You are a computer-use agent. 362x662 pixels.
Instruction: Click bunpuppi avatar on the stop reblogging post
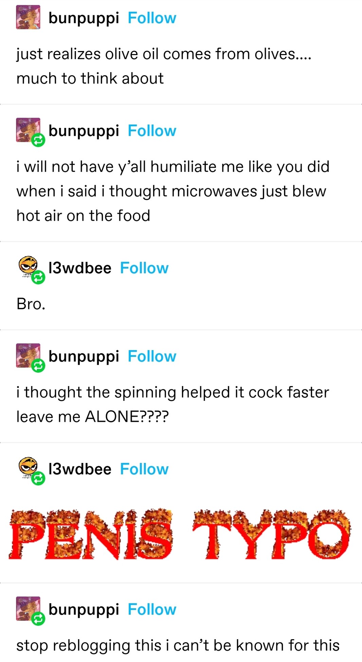(x=28, y=609)
